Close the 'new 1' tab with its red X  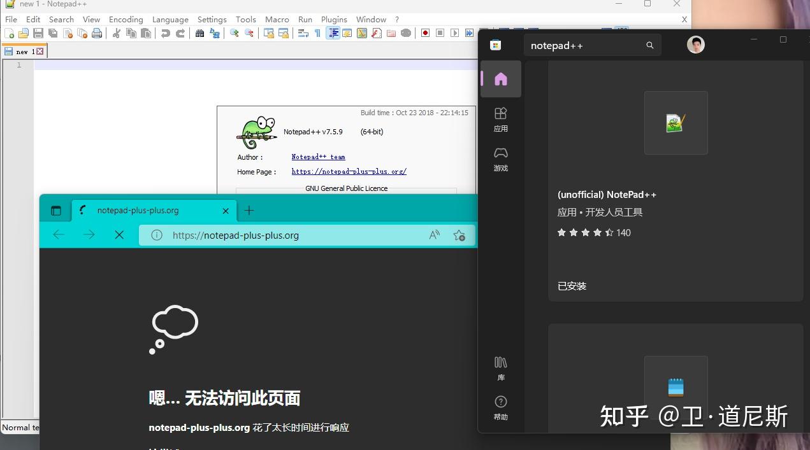[x=40, y=52]
